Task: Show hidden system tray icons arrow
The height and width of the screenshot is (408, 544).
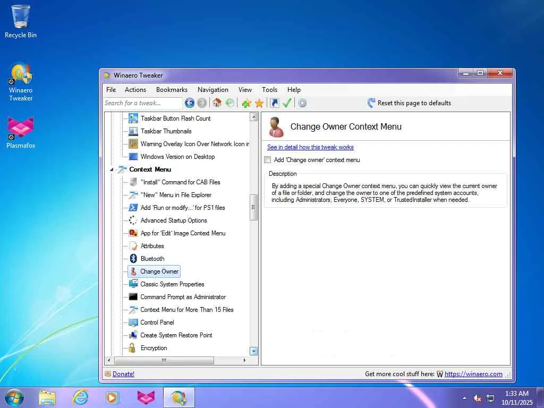Action: click(x=464, y=398)
